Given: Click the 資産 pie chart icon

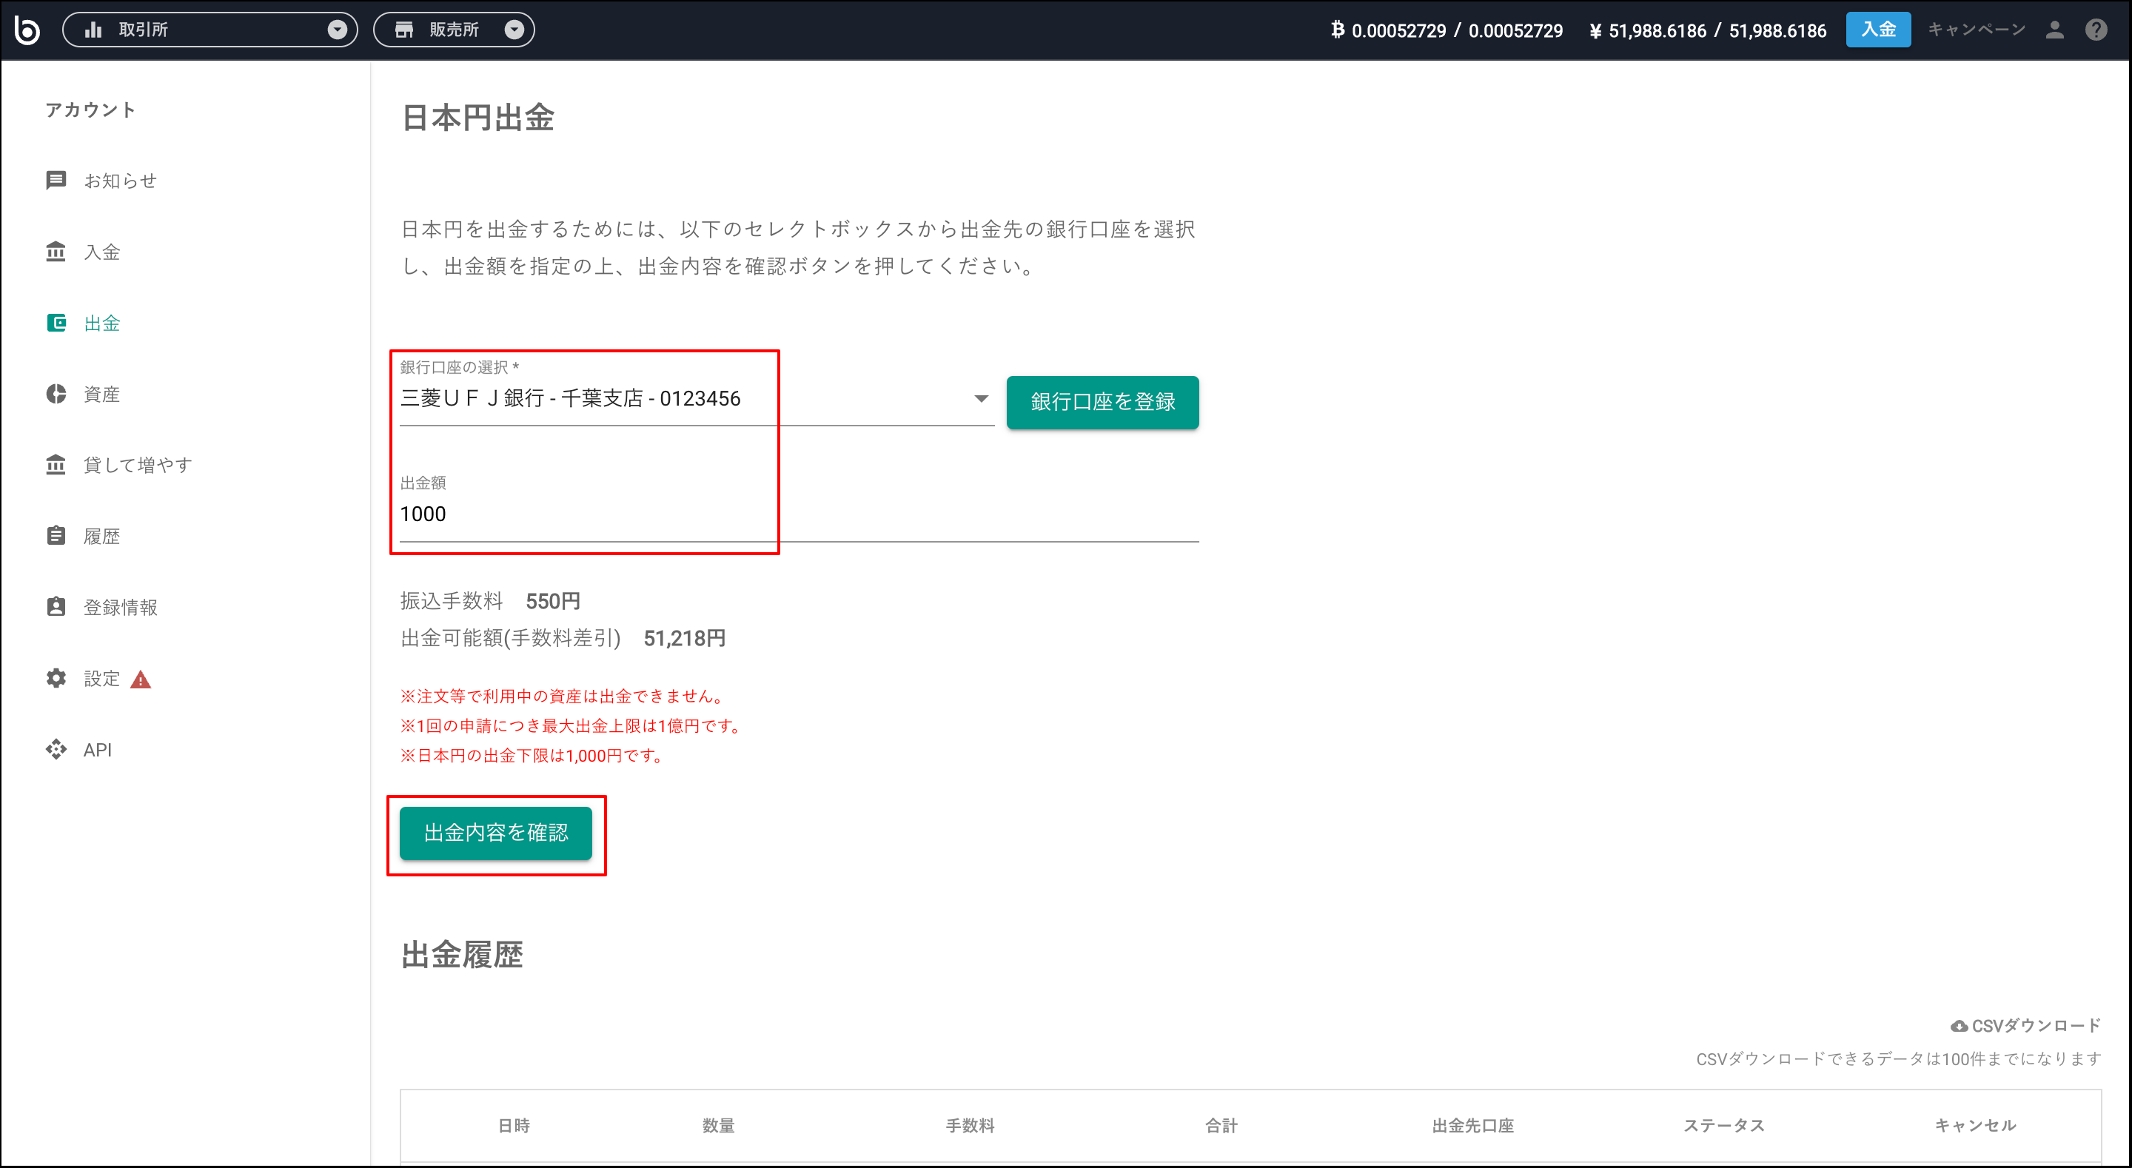Looking at the screenshot, I should pyautogui.click(x=56, y=394).
